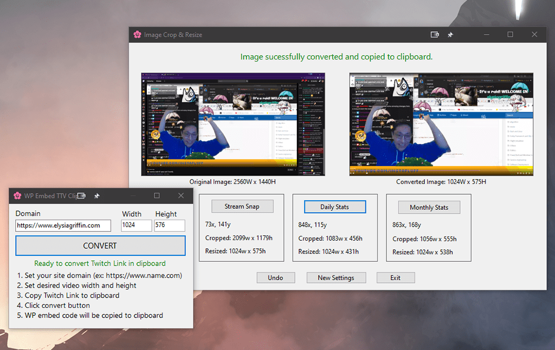
Task: Click the '73x, 141y' value under Stream Snap
Action: [218, 224]
